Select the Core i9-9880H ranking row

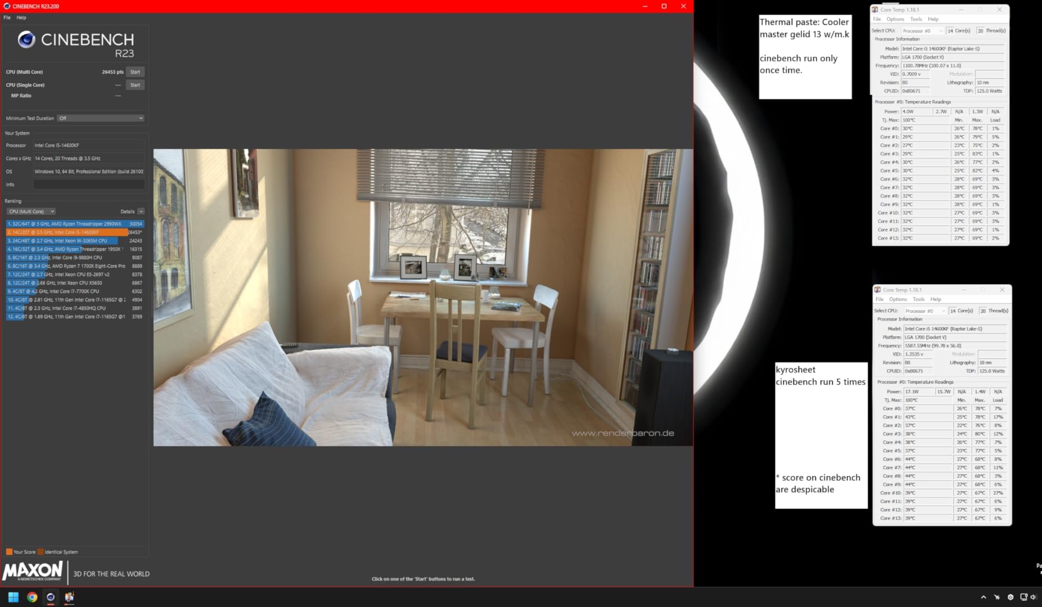tap(75, 258)
